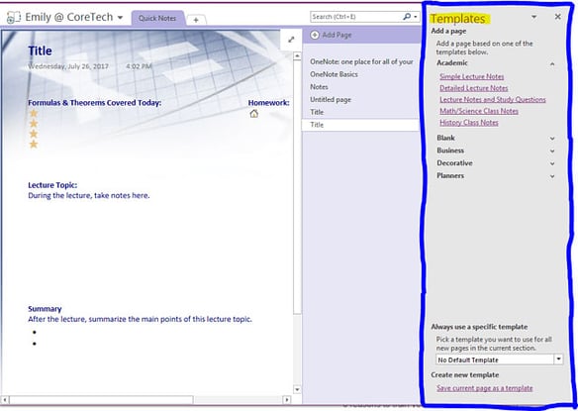Apply the Math/Science Class Notes template
Image resolution: width=578 pixels, height=411 pixels.
point(479,111)
